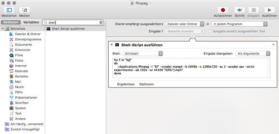This screenshot has width=279, height=134.
Task: Show the Ergebnisse of the action
Action: (x=126, y=84)
